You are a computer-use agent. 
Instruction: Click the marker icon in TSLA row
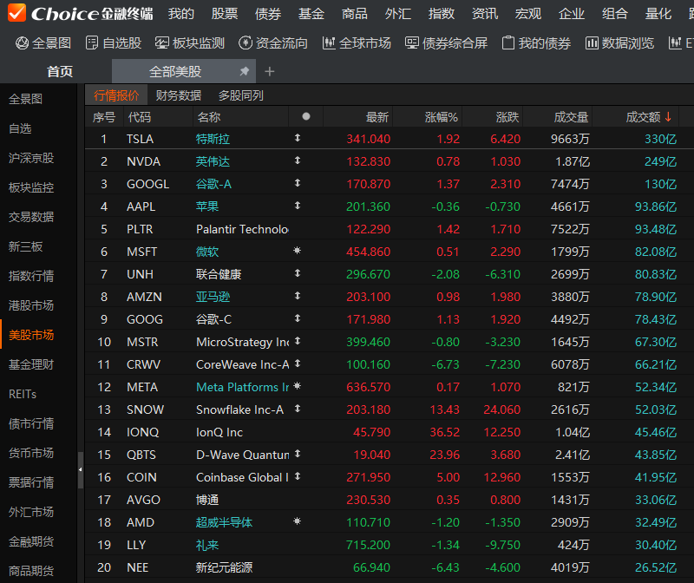coord(298,138)
